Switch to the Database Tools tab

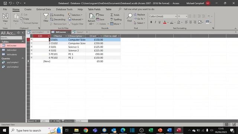[64, 9]
